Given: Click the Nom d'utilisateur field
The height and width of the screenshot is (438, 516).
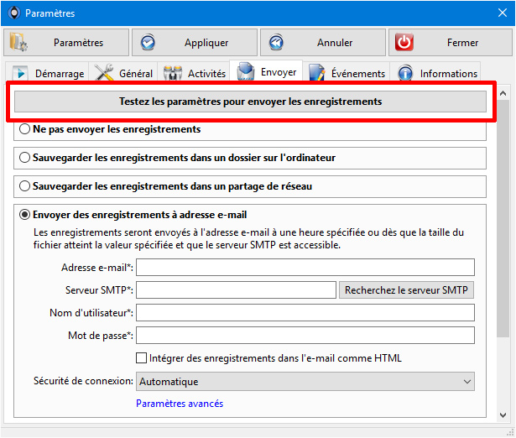Looking at the screenshot, I should pyautogui.click(x=305, y=313).
